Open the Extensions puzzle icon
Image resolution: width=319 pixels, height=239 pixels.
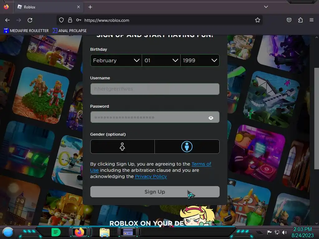click(300, 20)
